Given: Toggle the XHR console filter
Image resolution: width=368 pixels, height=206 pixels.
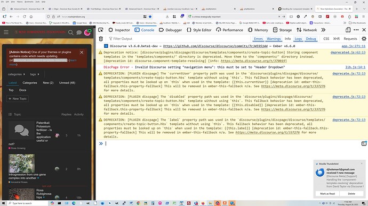Looking at the screenshot, I should pyautogui.click(x=337, y=39).
